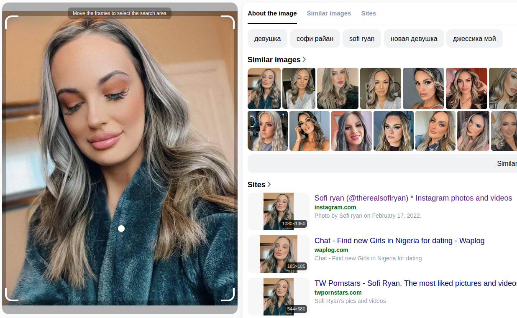The image size is (517, 318).
Task: Open first similar image thumbnail in top row
Action: click(x=264, y=88)
